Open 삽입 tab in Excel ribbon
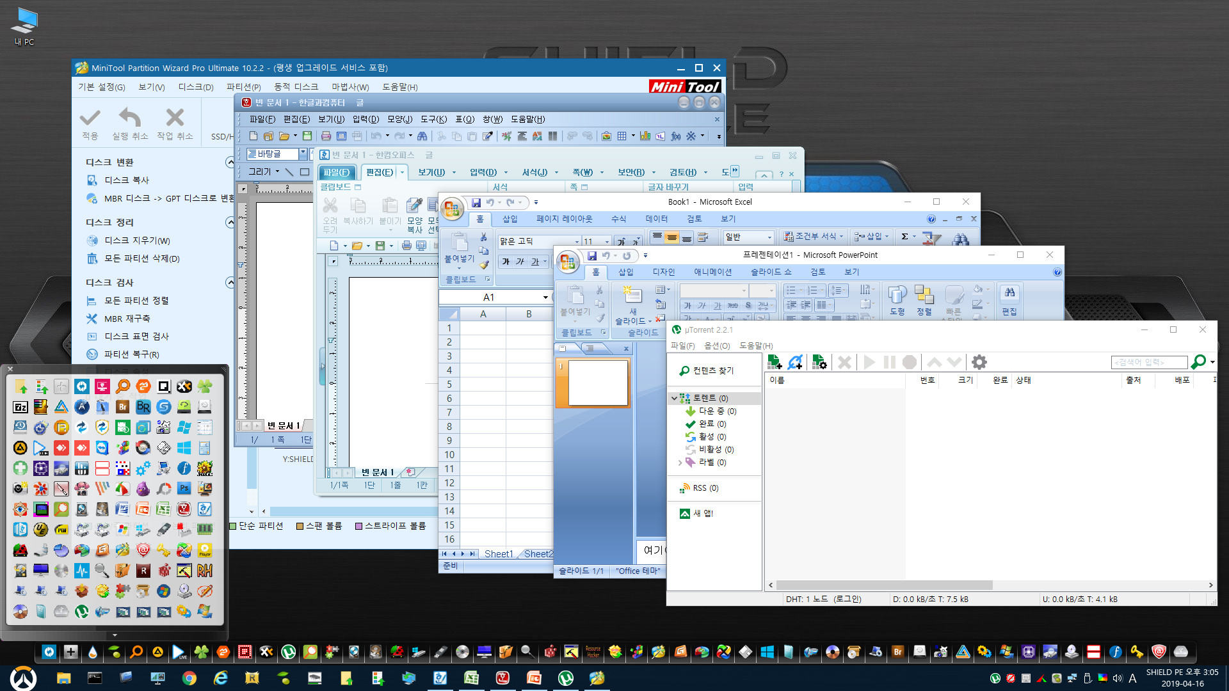Screen dimensions: 1229x691 pos(510,219)
